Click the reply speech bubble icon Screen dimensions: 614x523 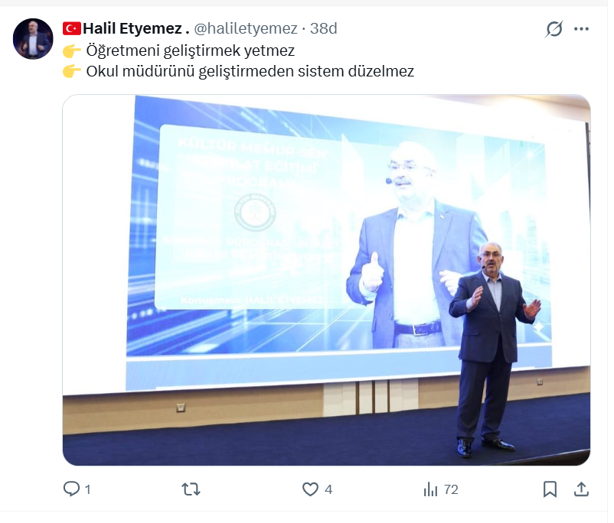[x=71, y=489]
